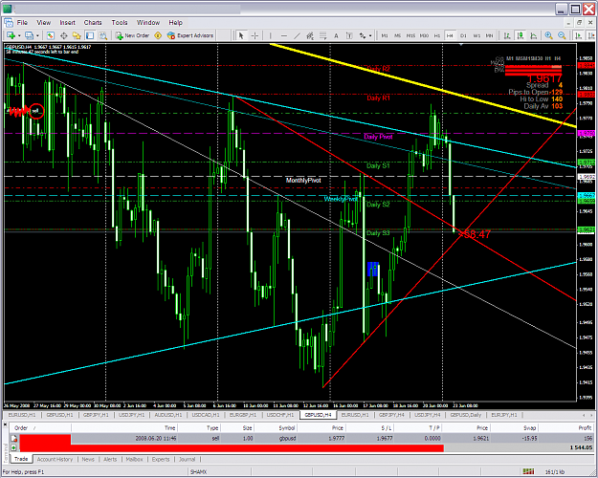598x478 pixels.
Task: Open the News terminal tab
Action: tap(88, 459)
